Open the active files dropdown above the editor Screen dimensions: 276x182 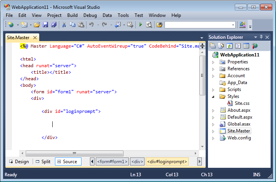point(202,38)
